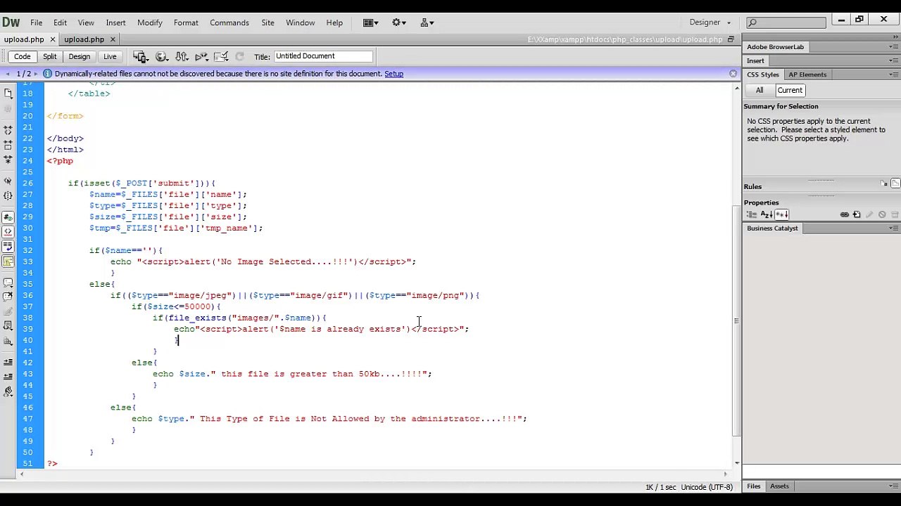Click Collapse Full Tag icon in coding toolbar
Screen dimensions: 901x506
click(8, 130)
